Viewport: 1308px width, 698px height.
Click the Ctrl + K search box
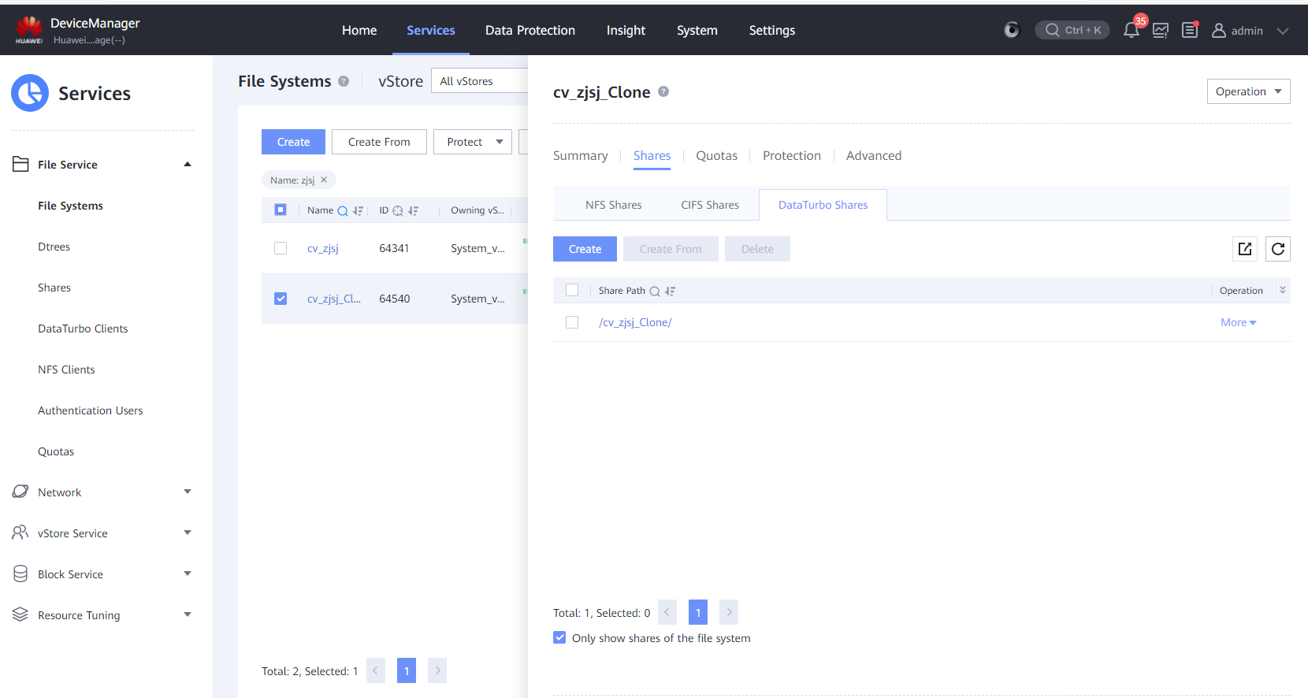coord(1072,31)
